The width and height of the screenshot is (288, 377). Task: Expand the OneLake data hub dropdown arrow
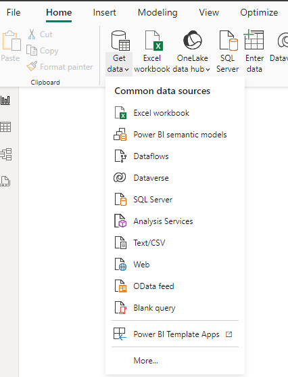[208, 70]
